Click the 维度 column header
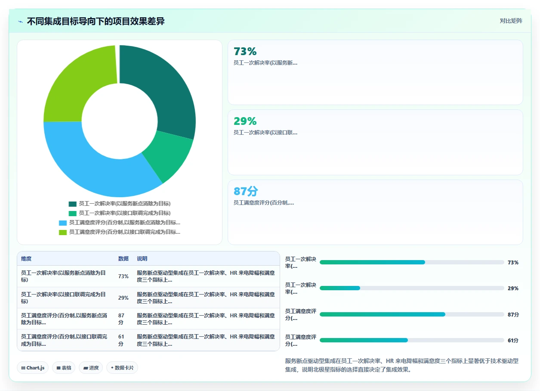The width and height of the screenshot is (540, 391). click(x=26, y=259)
